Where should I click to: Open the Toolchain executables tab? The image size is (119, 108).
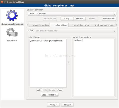click(x=105, y=25)
